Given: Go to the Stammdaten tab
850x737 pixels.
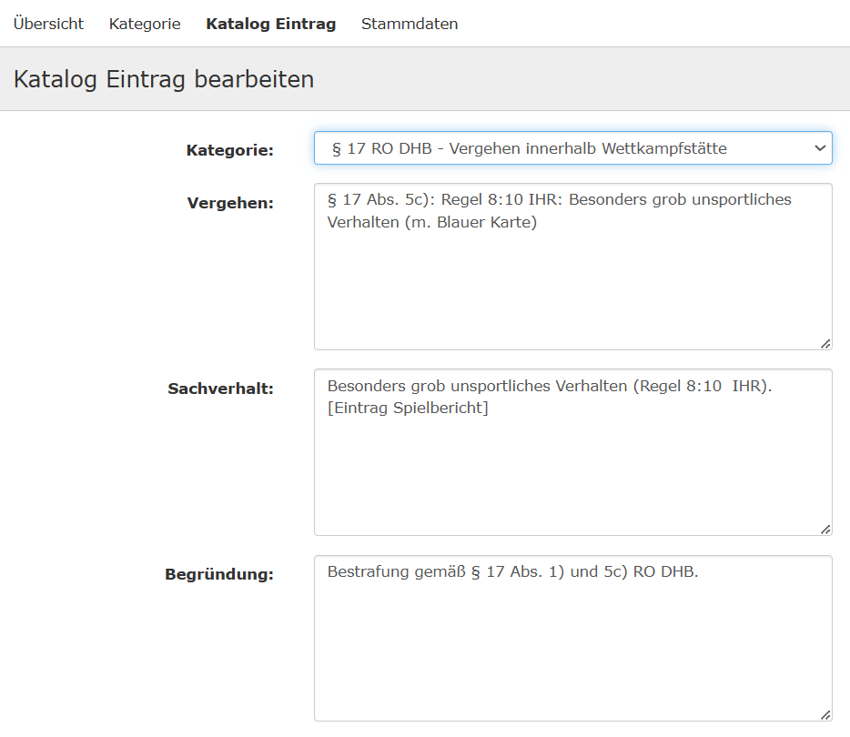Looking at the screenshot, I should point(410,24).
